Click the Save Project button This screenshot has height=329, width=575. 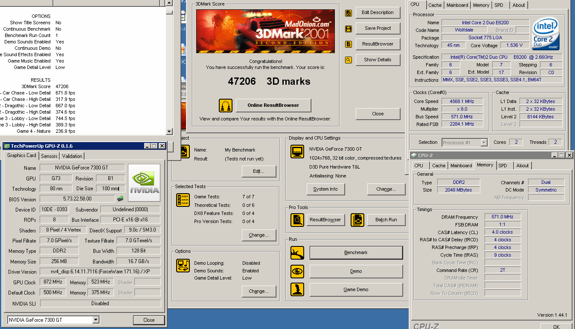click(378, 29)
